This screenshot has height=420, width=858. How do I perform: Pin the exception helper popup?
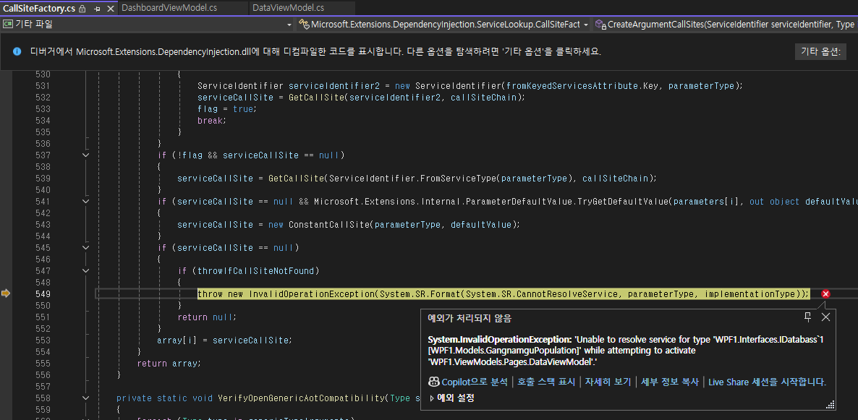click(807, 317)
